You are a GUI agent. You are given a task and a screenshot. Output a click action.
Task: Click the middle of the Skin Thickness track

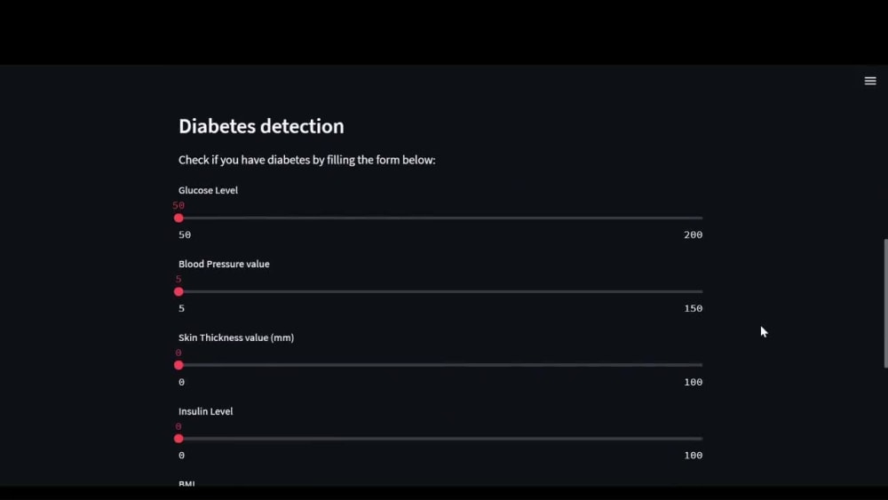[440, 365]
